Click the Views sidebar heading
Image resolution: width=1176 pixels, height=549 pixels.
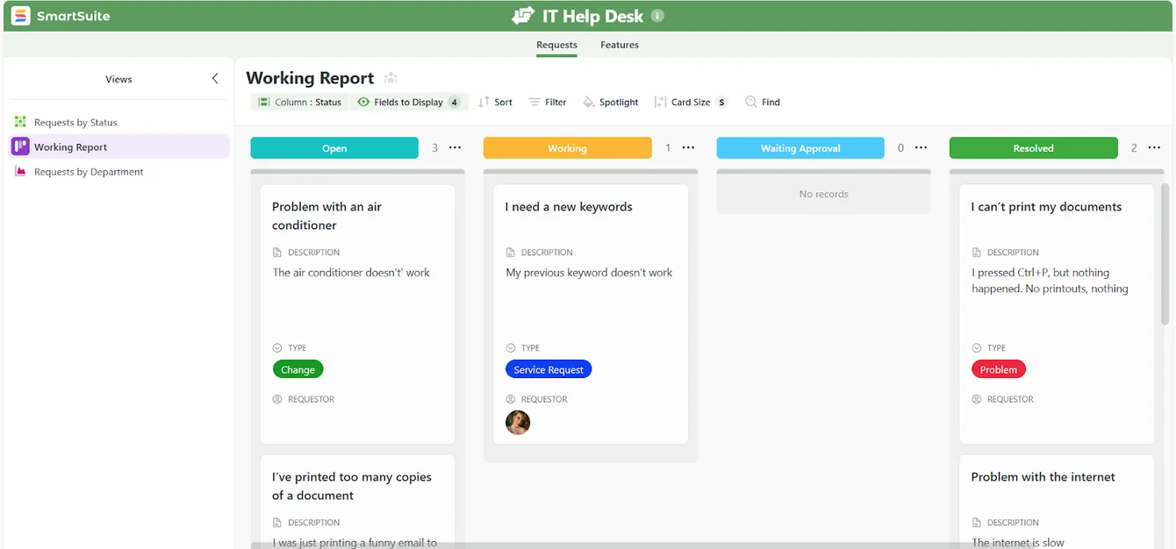pyautogui.click(x=118, y=79)
